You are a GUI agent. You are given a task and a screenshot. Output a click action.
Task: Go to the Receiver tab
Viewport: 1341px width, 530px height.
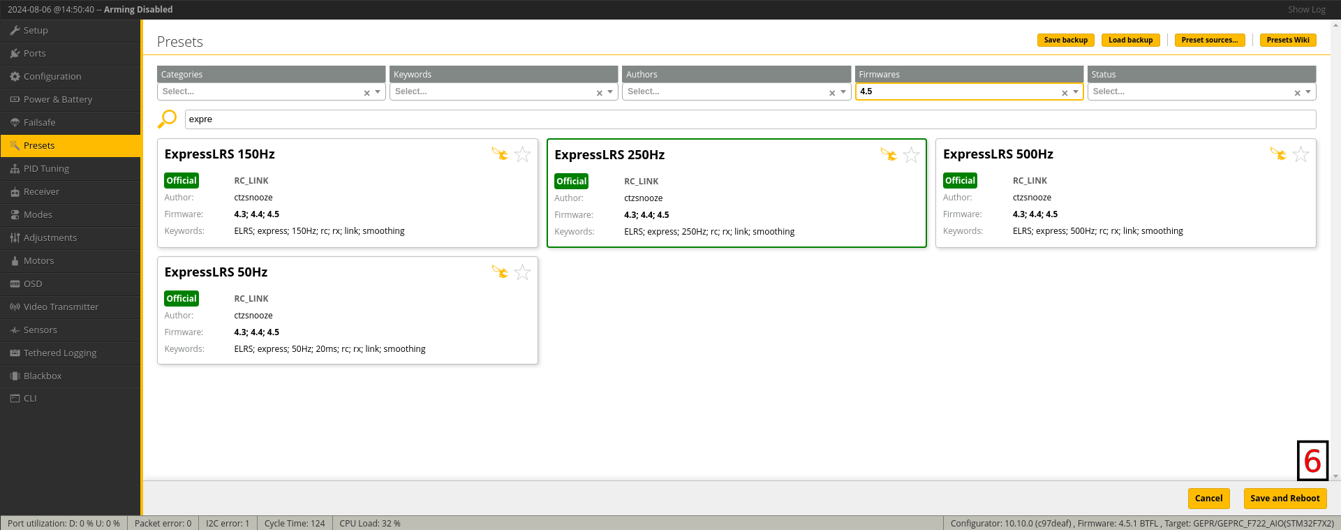pos(71,191)
